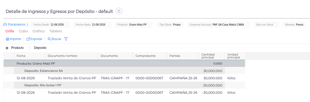Collapse the Deposito: Silo bolsa 1 PF group
Viewport: 310px width, 102px height.
[x=124, y=85]
